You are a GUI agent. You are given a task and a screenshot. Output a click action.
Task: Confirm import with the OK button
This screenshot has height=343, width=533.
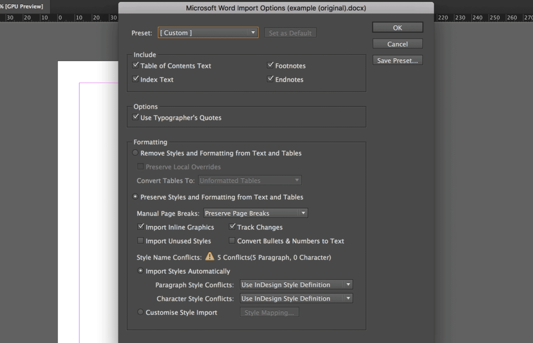pyautogui.click(x=397, y=27)
